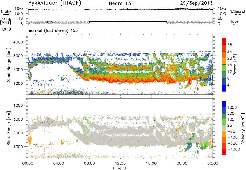Screen dimensions: 246x170
Task: Click the 'CPID' row label
Action: [x=7, y=29]
